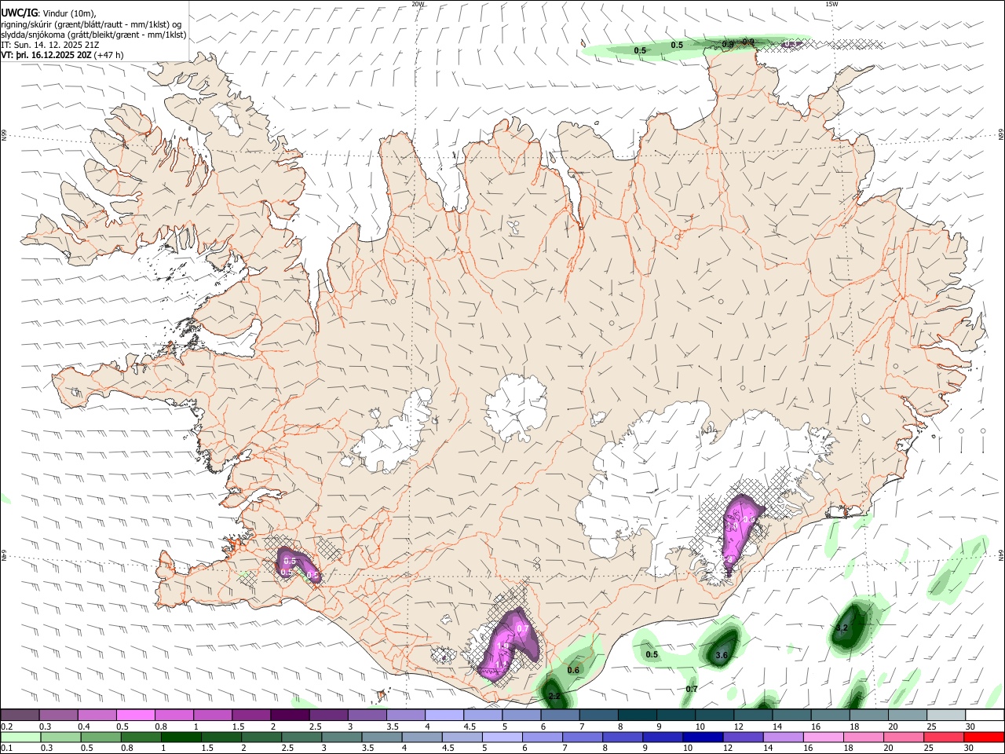This screenshot has width=1005, height=754.
Task: Click the 0.7 value south of the 3.6 cell
Action: (692, 689)
